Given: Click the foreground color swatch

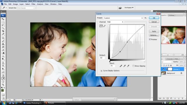Looking at the screenshot, I should (2, 90).
